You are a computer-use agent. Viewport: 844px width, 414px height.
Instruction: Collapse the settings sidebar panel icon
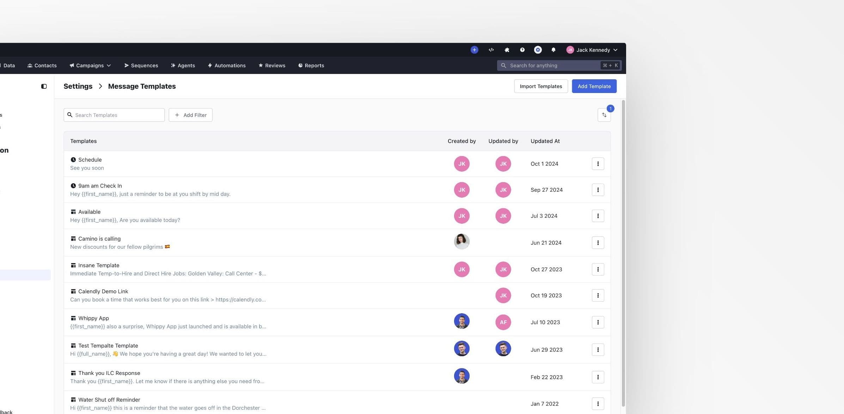coord(44,86)
